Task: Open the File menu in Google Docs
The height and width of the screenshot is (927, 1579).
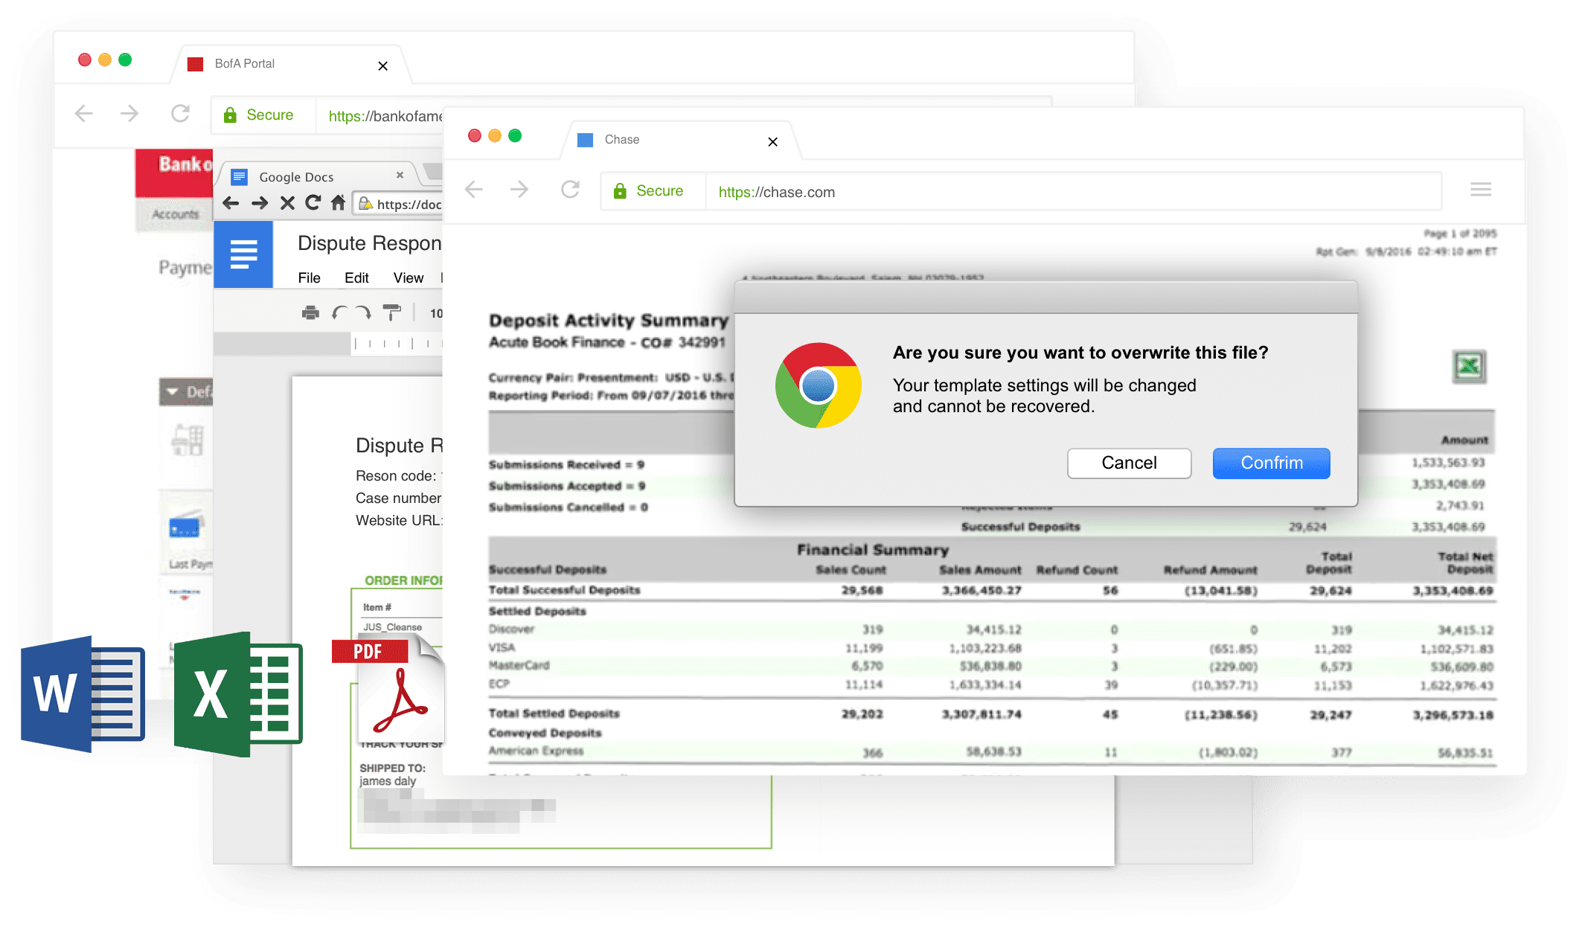Action: pyautogui.click(x=309, y=278)
